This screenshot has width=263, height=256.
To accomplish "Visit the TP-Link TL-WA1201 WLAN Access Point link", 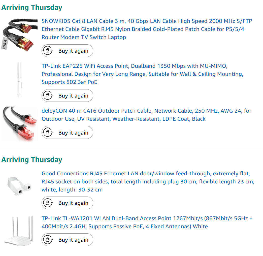I will (147, 222).
